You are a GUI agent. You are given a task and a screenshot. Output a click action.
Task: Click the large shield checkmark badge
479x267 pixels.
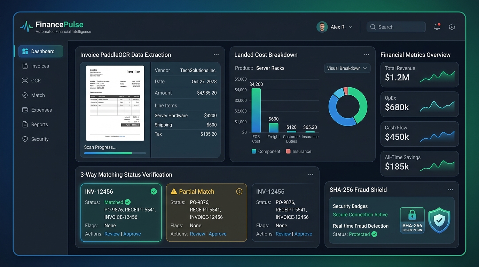click(x=439, y=220)
